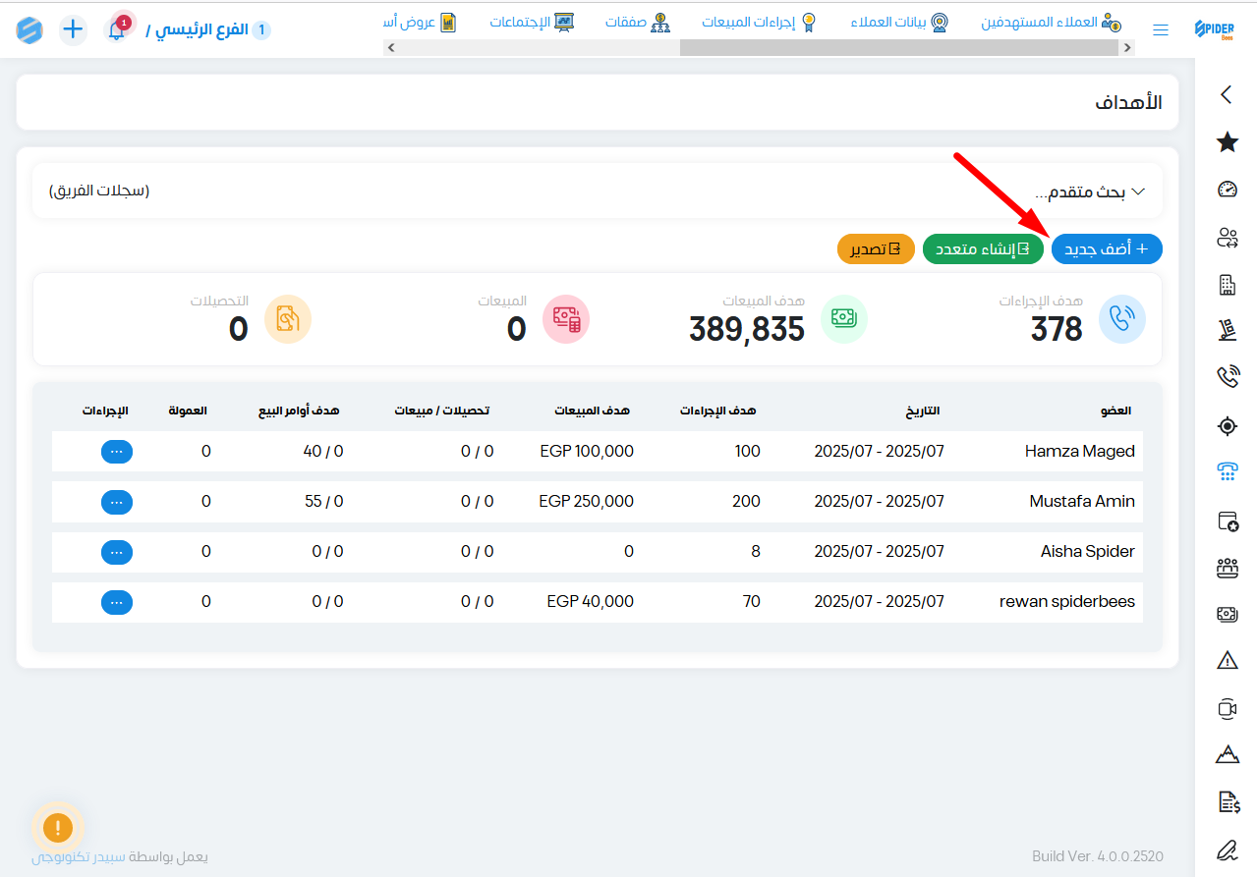Toggle the hamburger menu icon
The image size is (1257, 877).
tap(1161, 30)
